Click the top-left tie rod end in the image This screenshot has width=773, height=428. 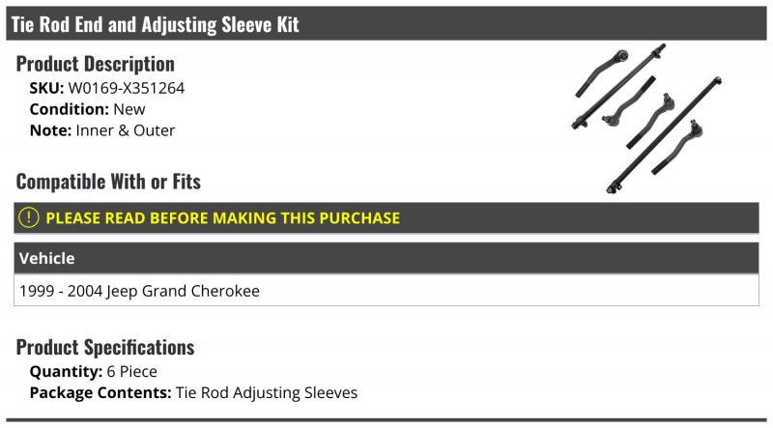(601, 73)
